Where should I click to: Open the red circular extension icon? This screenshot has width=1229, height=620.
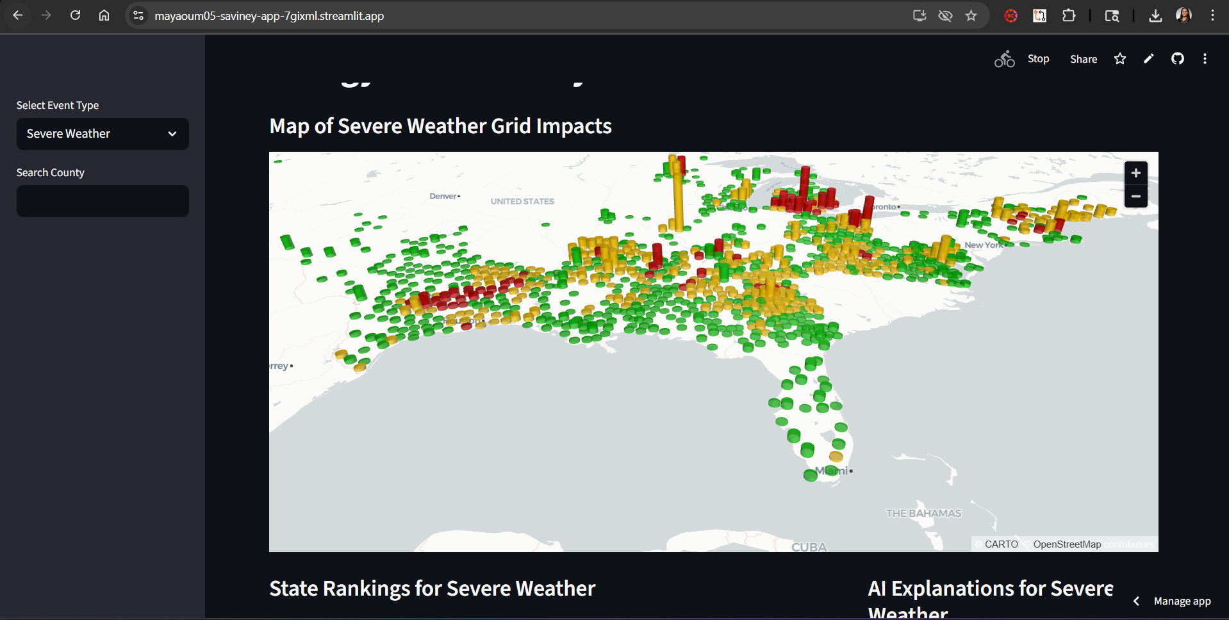click(1011, 15)
